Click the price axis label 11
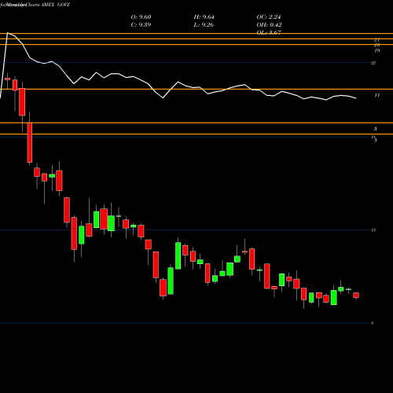Viewport: 393px width, 393px height. coord(376,95)
